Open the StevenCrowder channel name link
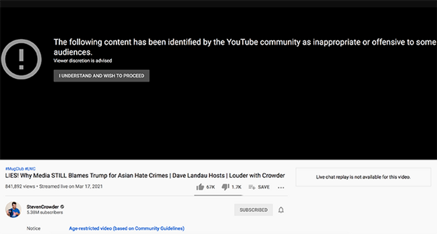This screenshot has width=437, height=234. (x=43, y=207)
